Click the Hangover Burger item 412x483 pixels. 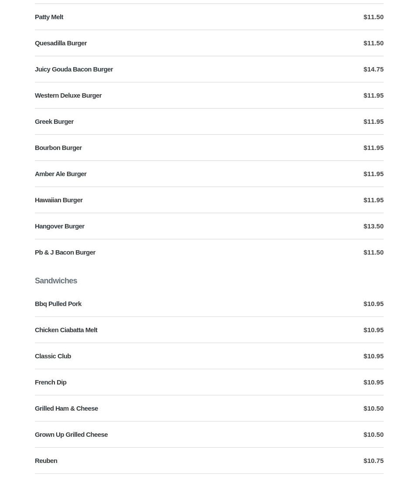(x=59, y=226)
